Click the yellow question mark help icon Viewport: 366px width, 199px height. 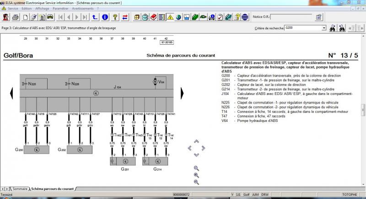(115, 17)
